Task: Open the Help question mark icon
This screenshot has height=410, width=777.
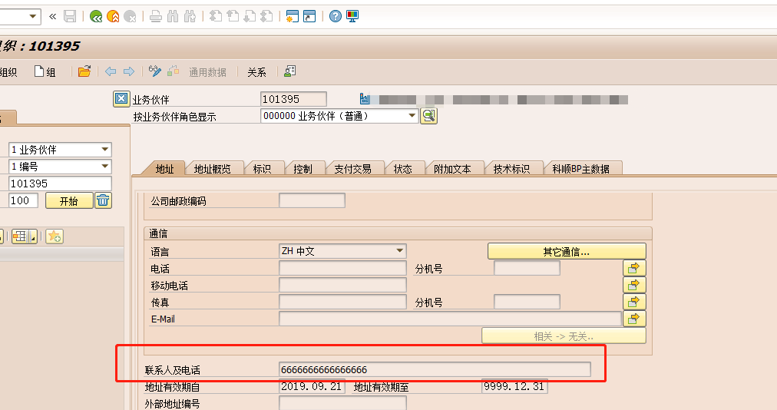Action: (x=336, y=16)
